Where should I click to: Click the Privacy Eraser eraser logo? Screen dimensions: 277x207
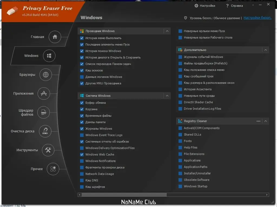(x=12, y=11)
